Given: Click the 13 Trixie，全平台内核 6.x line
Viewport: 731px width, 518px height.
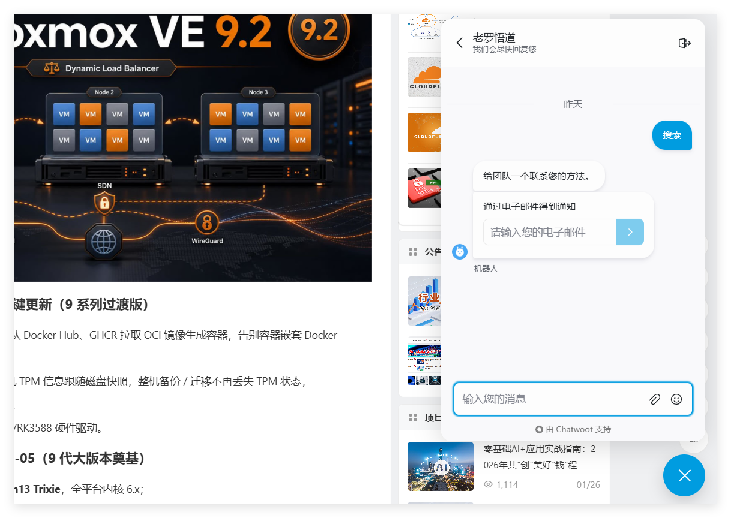Looking at the screenshot, I should 79,489.
